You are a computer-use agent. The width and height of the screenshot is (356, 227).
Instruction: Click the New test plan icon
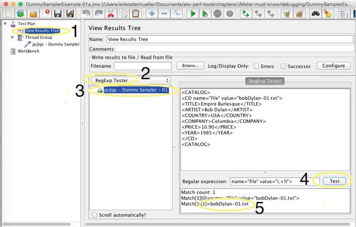(8, 13)
